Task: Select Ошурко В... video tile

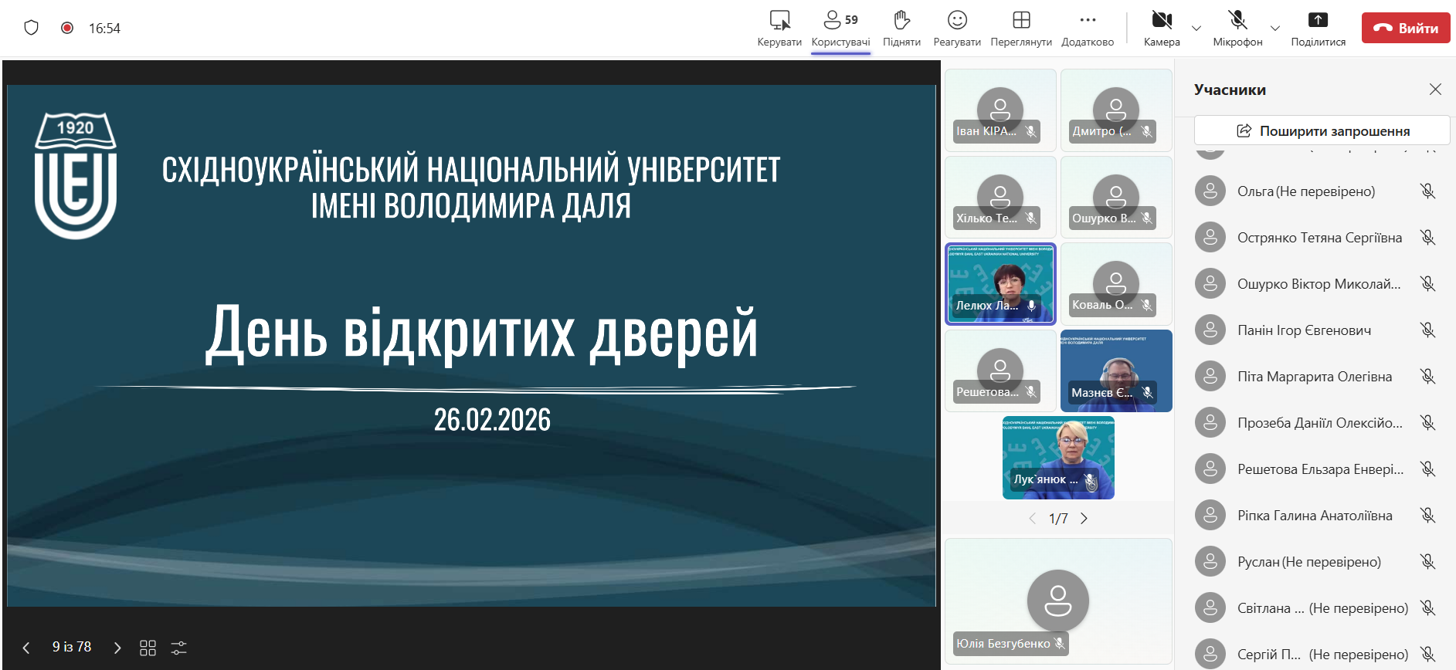Action: point(1116,197)
